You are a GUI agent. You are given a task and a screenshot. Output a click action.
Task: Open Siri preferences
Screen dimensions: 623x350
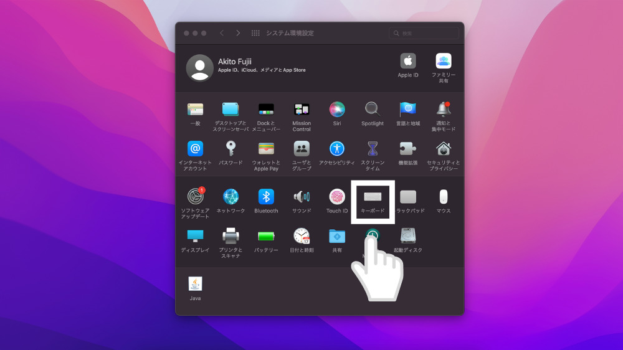[337, 110]
